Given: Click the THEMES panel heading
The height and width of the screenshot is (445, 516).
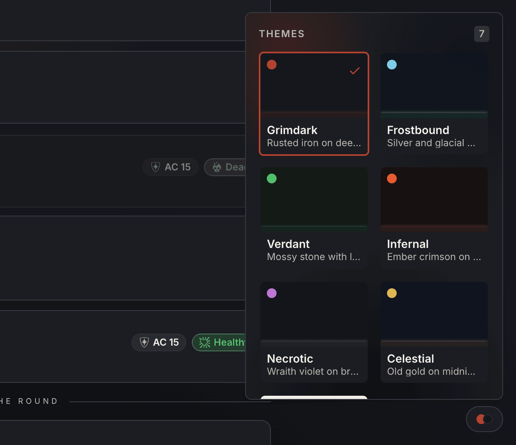Looking at the screenshot, I should [x=282, y=34].
